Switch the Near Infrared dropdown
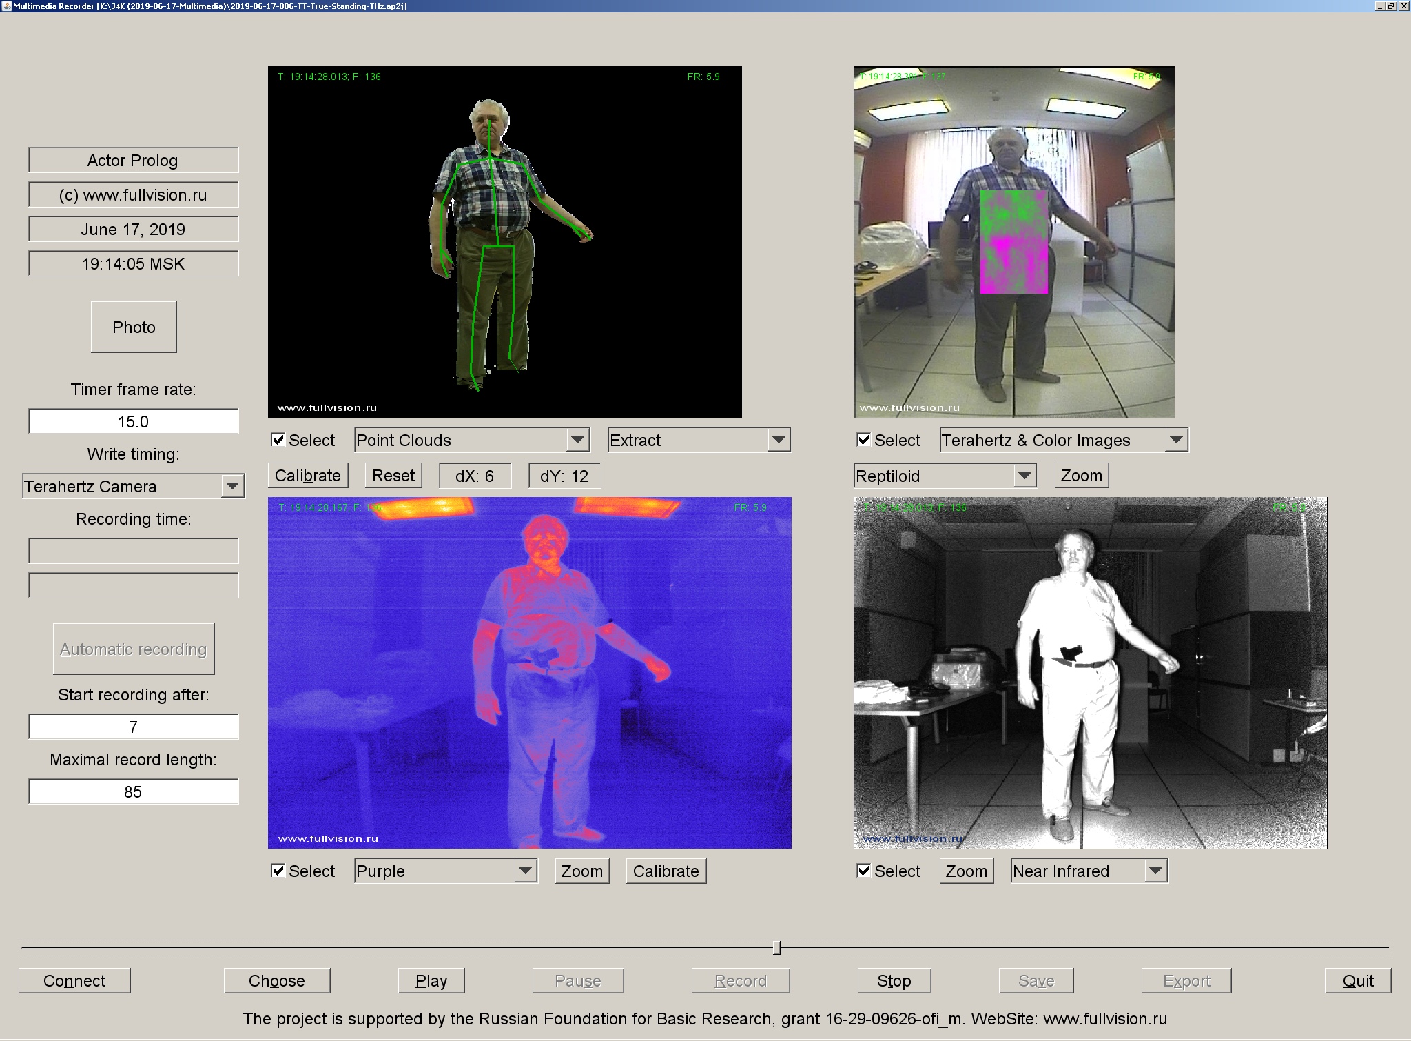 click(x=1087, y=871)
